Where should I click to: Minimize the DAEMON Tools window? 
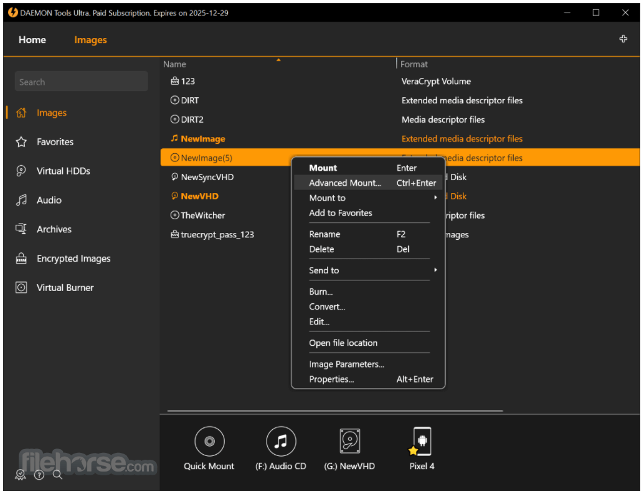567,12
